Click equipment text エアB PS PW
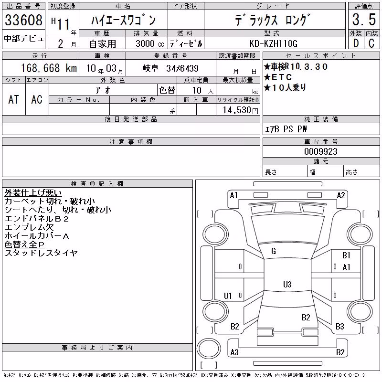382x382 pixels. point(286,129)
